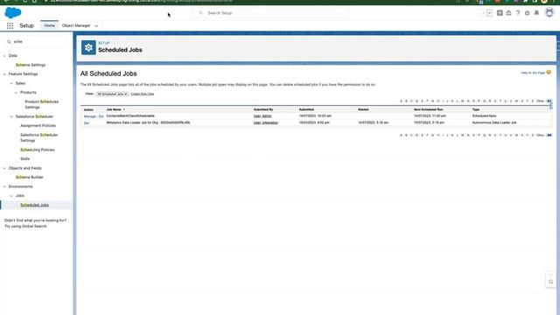Screen dimensions: 560x315
Task: Open Product Schedules Settings
Action: (x=42, y=104)
